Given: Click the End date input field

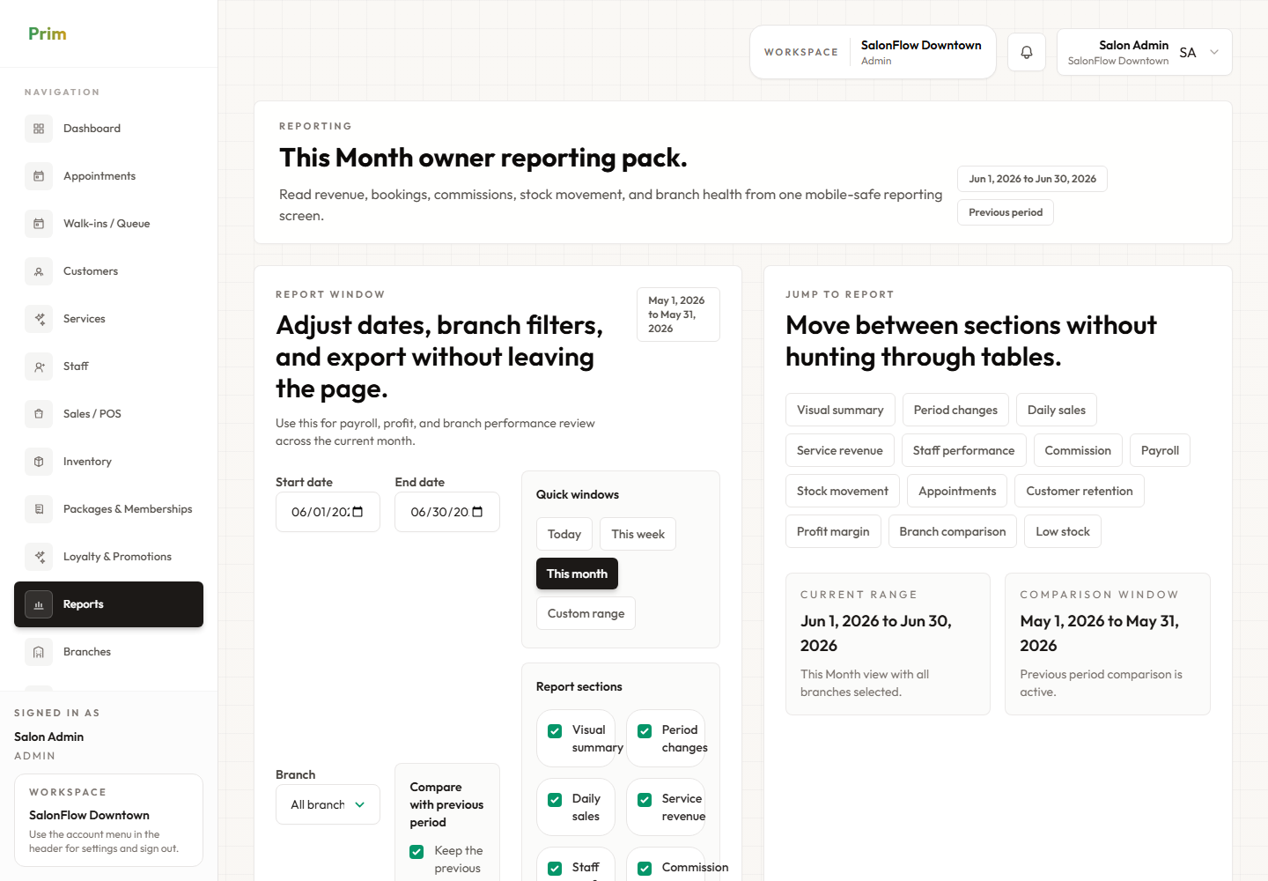Looking at the screenshot, I should pos(447,512).
